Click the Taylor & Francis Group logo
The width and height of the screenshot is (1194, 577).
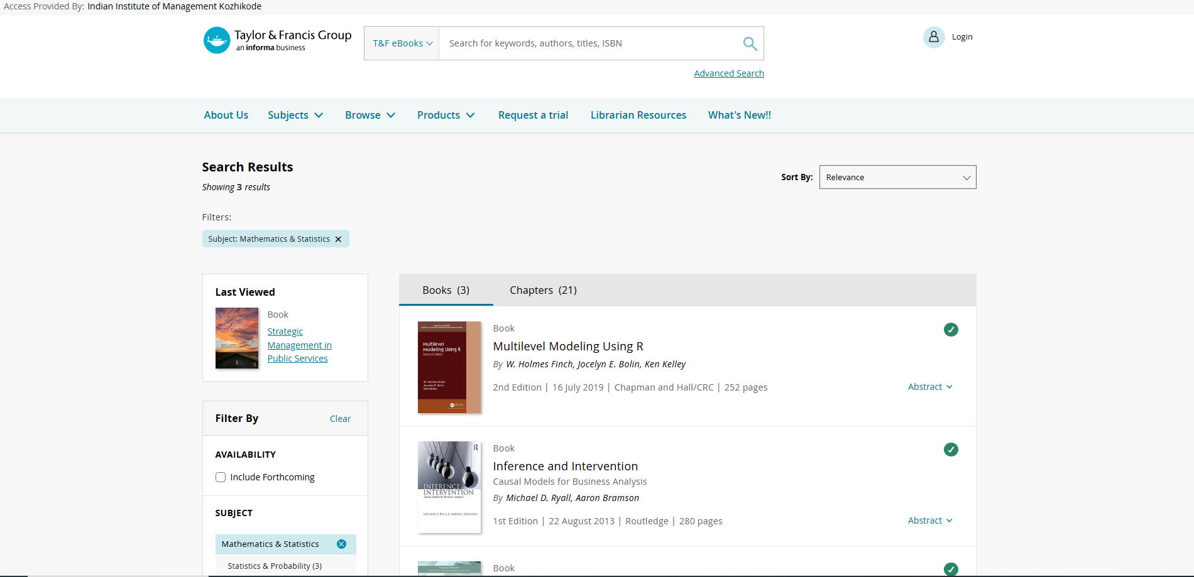click(278, 40)
